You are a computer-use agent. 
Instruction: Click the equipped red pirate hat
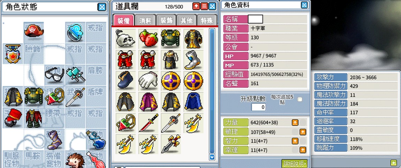pos(34,32)
